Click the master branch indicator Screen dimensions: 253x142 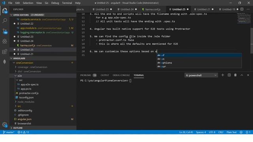9,132
